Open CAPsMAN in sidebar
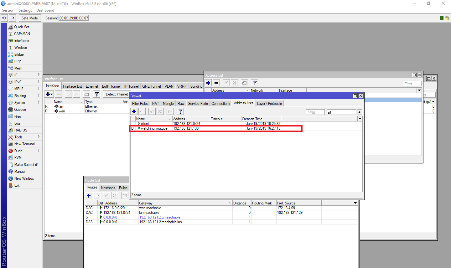451x268 pixels. click(x=25, y=34)
